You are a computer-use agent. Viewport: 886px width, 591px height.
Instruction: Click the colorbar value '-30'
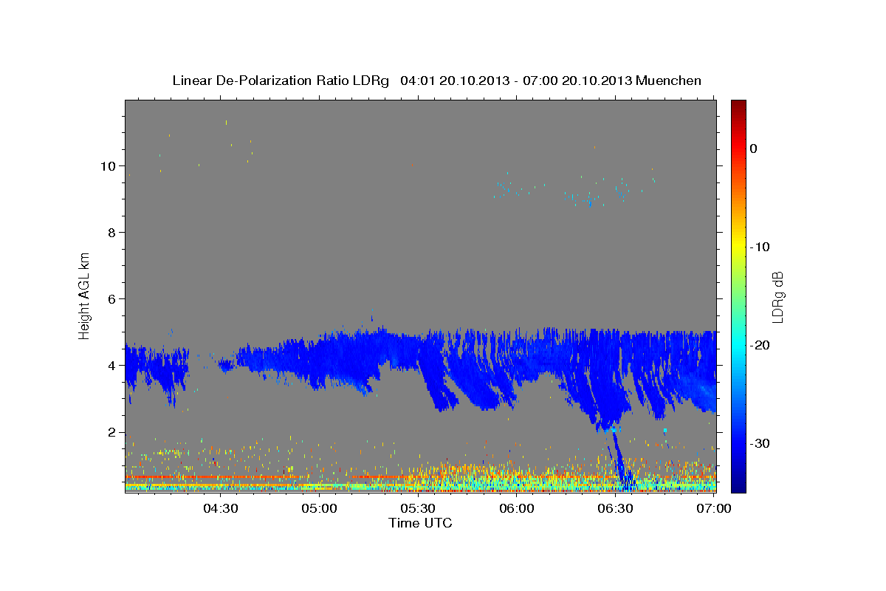(x=760, y=443)
